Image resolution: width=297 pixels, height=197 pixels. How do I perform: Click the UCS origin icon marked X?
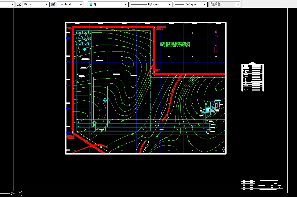point(20,193)
